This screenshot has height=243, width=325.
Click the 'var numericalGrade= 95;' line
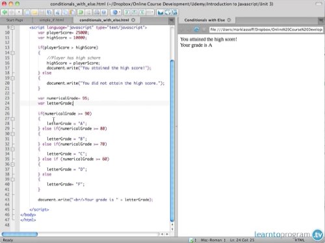(x=64, y=98)
